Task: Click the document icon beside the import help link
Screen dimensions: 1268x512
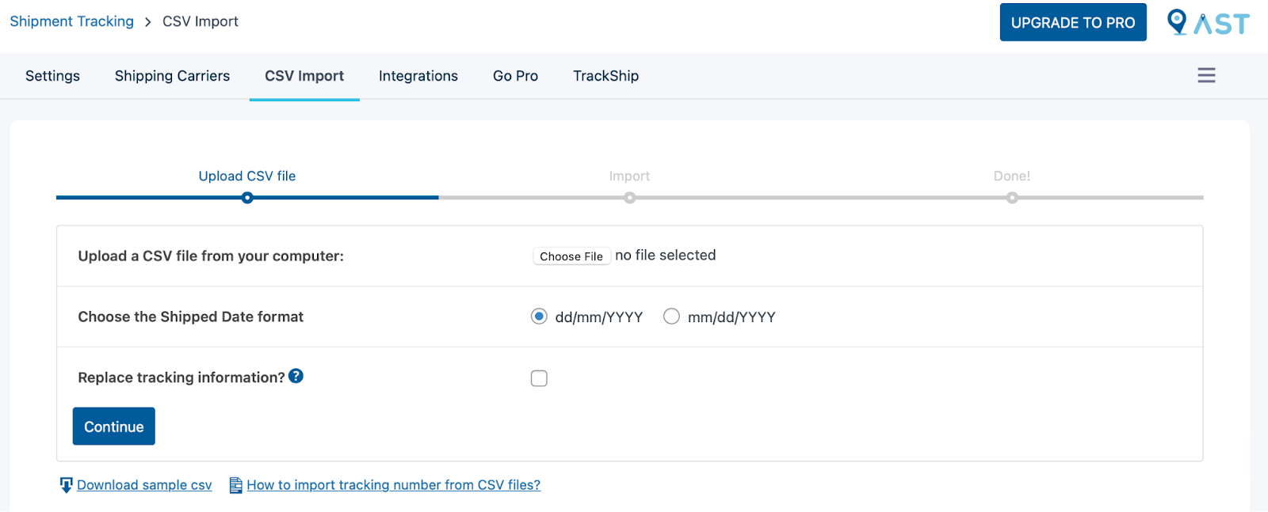Action: click(235, 484)
